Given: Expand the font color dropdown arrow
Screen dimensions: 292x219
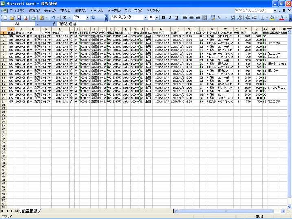Looking at the screenshot, I should tap(286, 18).
